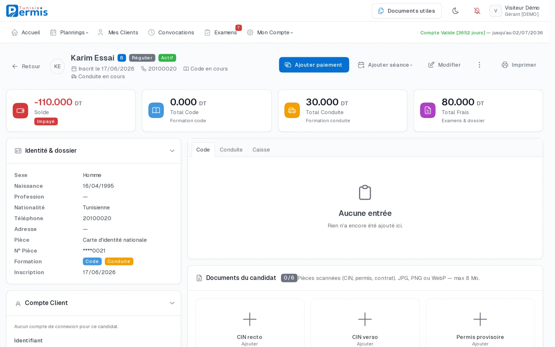555x347 pixels.
Task: Click the Tunisienne nationality value
Action: (x=96, y=208)
